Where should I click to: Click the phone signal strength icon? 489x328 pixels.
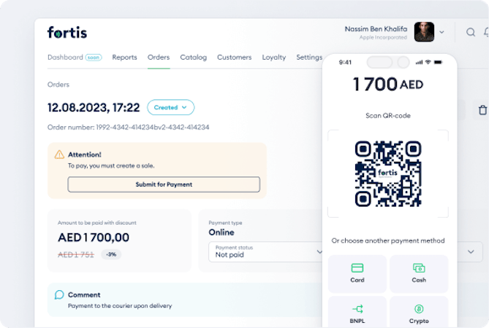tap(419, 62)
